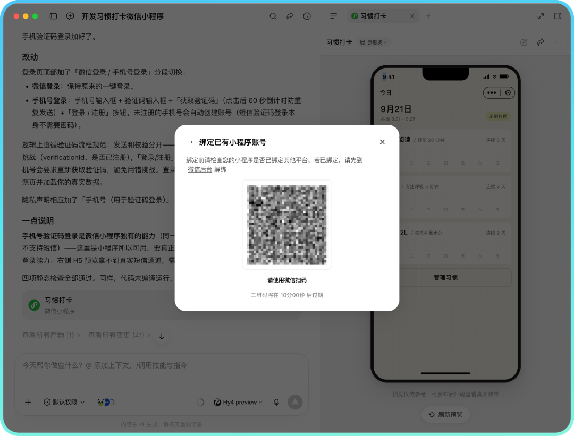The image size is (574, 436).
Task: Close the bind mini-program account dialog
Action: tap(382, 142)
